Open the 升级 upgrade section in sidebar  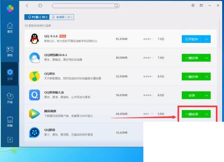(x=10, y=98)
